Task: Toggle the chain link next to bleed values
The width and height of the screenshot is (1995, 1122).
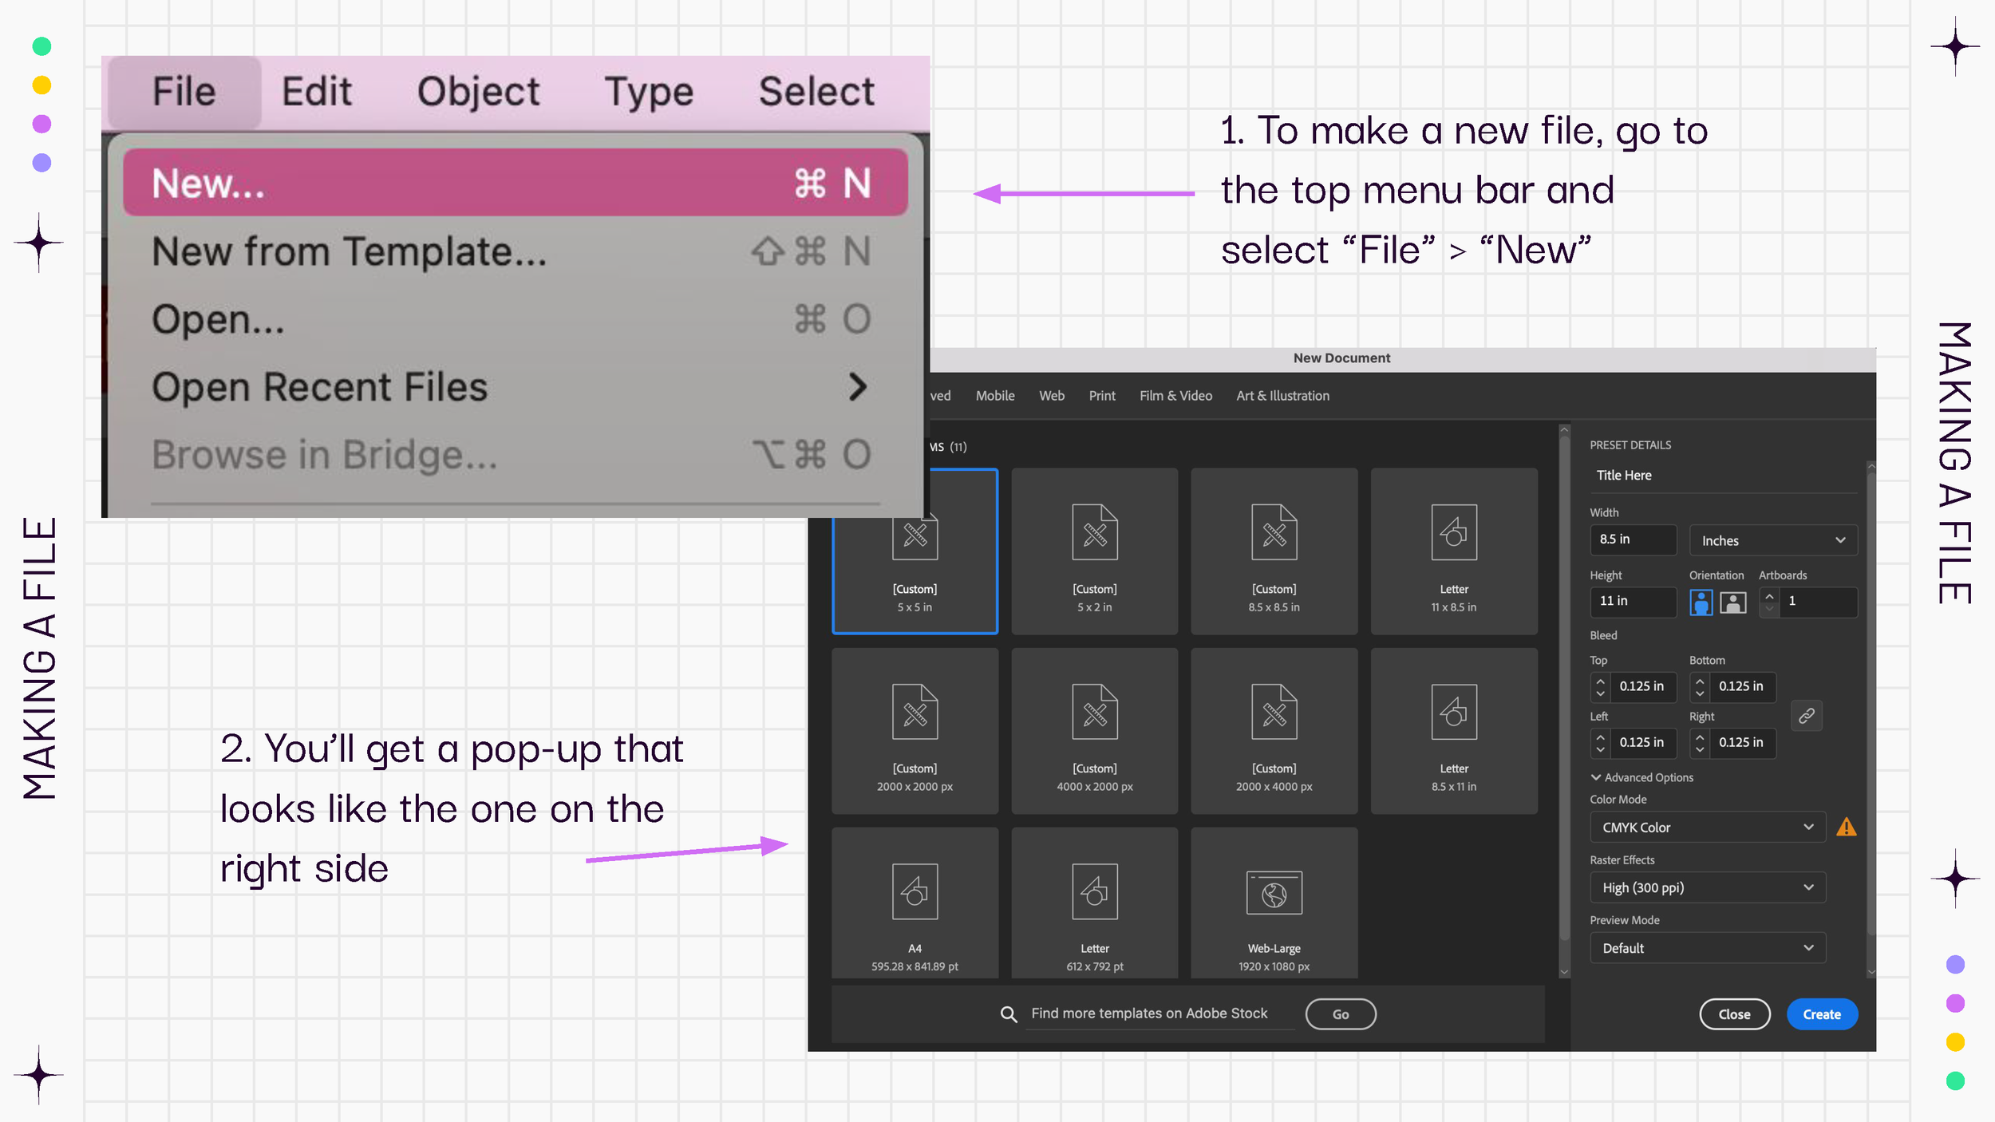Action: (x=1807, y=716)
